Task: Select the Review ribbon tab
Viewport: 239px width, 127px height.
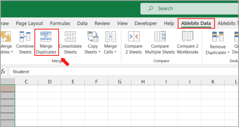Action: (x=102, y=23)
